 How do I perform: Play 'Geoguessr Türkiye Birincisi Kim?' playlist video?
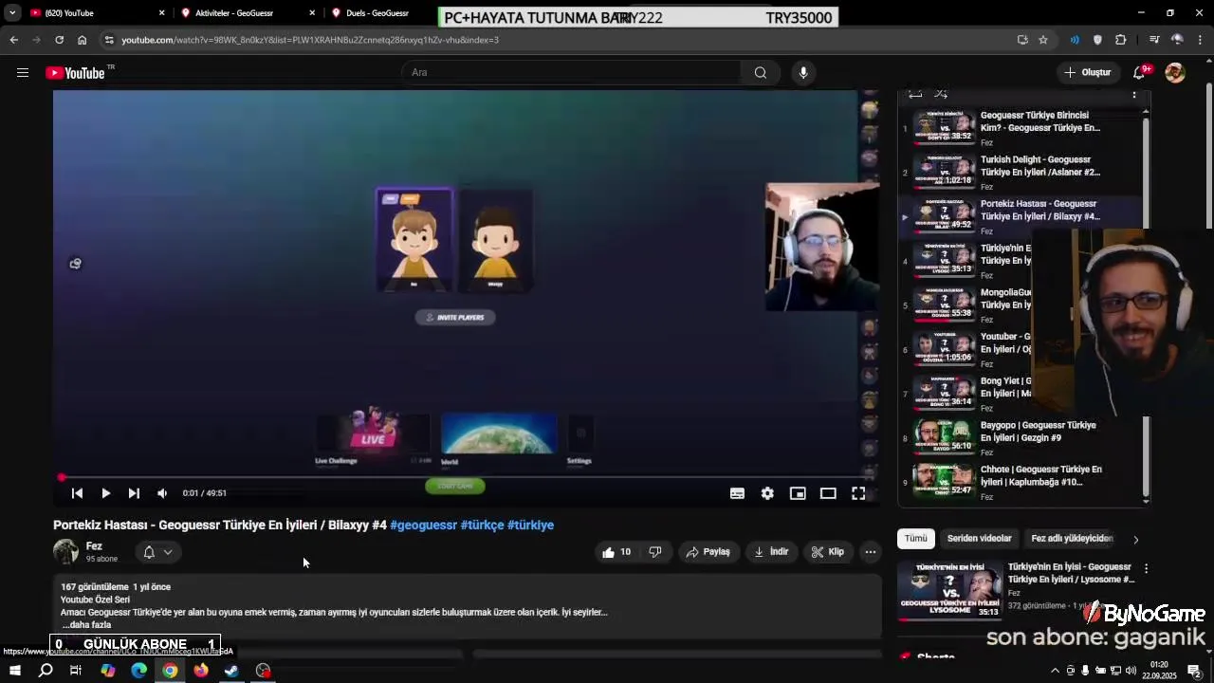coord(1021,128)
